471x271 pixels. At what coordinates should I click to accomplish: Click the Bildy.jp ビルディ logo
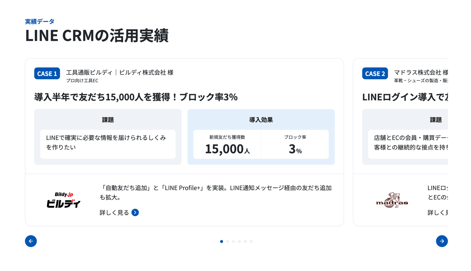coord(63,200)
